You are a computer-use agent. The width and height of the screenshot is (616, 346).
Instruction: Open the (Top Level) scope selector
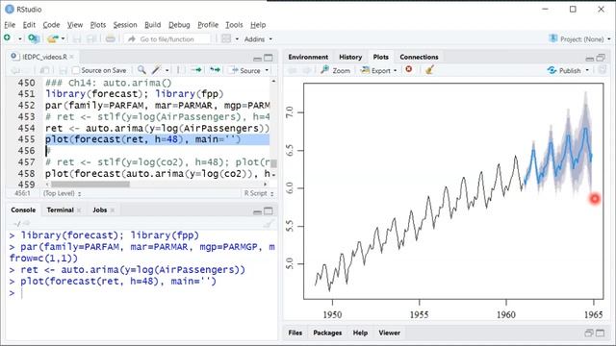click(62, 193)
